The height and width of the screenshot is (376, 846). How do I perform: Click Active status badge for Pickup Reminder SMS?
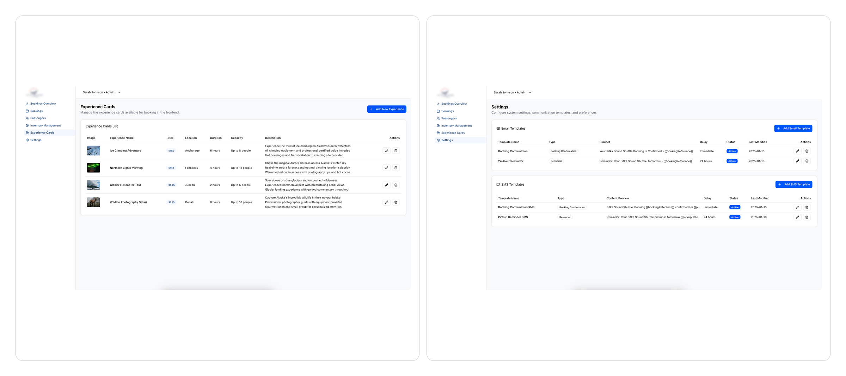pyautogui.click(x=735, y=217)
